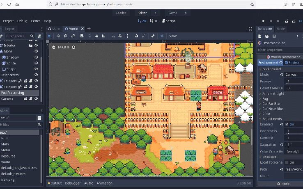Click the Save resource icon in Inspector
303x189 pixels.
274,36
